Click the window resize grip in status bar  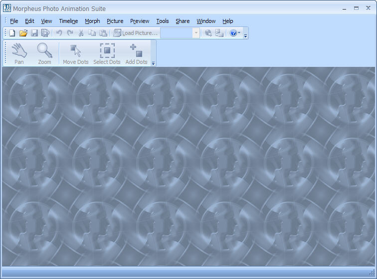pos(373,272)
